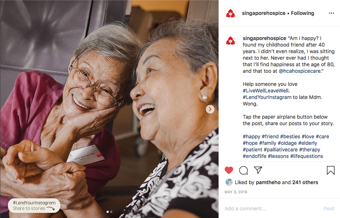Open singaporehospice avatar beside caption

230,40
